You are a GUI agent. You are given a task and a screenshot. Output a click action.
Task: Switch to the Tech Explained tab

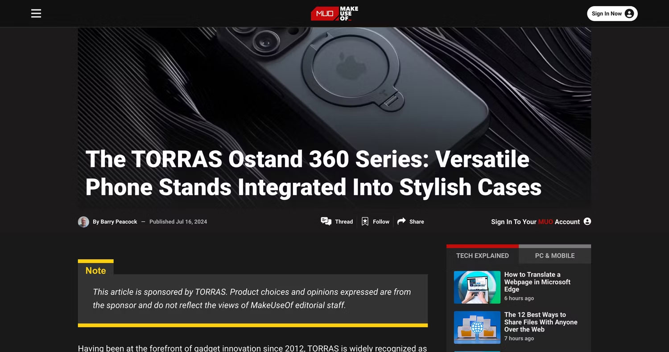point(483,256)
